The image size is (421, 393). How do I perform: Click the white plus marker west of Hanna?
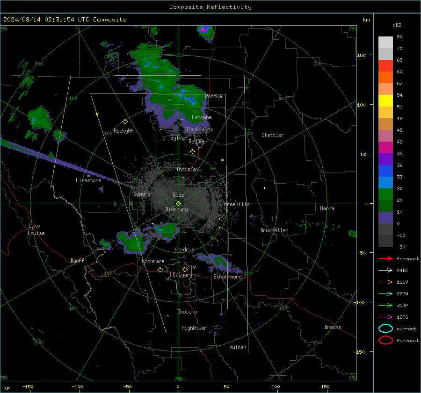264,188
